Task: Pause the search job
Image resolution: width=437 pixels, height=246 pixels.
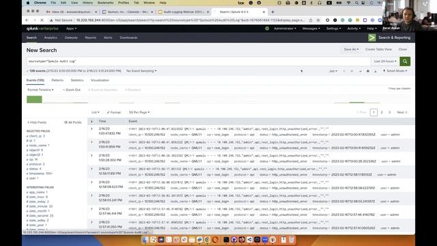Action: (x=344, y=71)
